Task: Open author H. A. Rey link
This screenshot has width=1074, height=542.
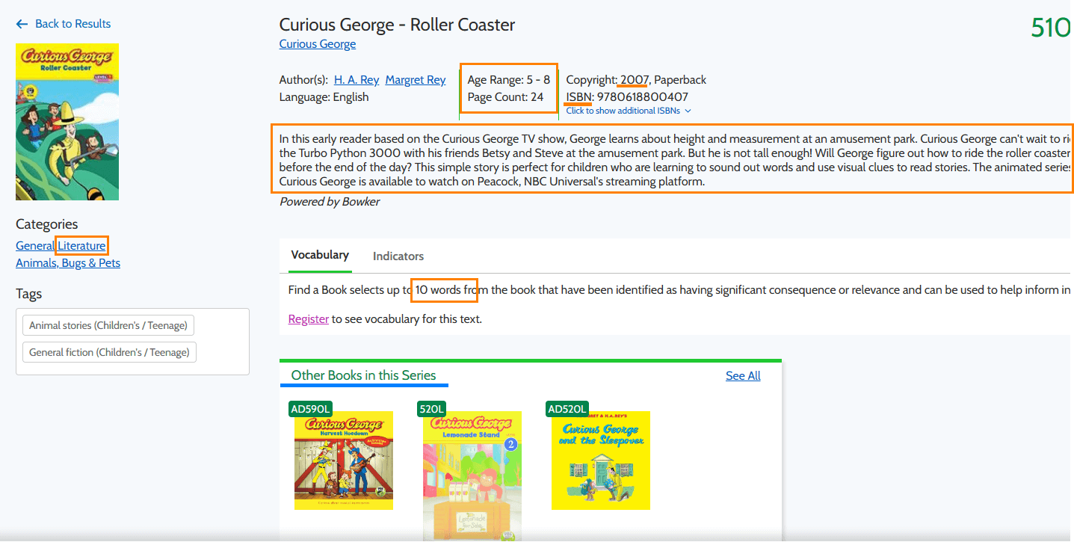Action: [x=357, y=80]
